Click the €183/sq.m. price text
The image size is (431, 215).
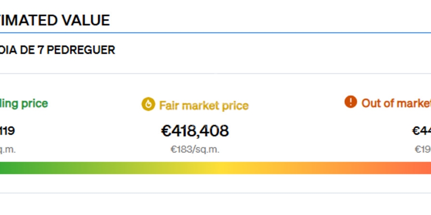[195, 149]
